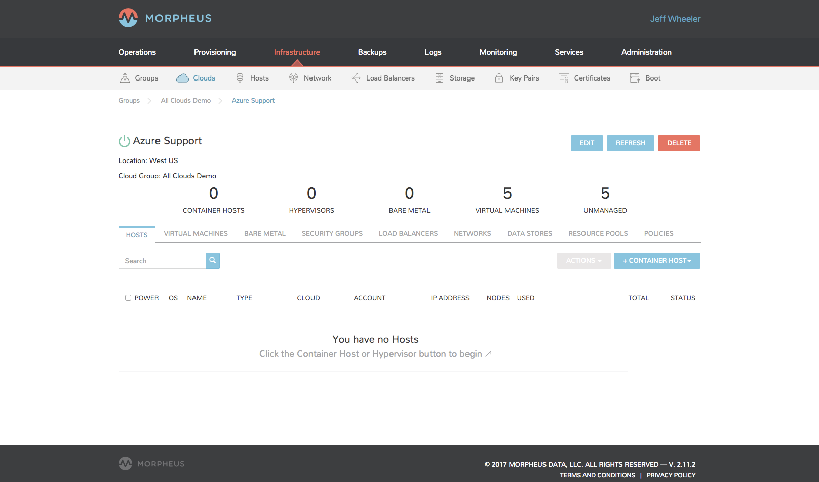Go to Groups breadcrumb
This screenshot has height=482, width=819.
pyautogui.click(x=129, y=101)
